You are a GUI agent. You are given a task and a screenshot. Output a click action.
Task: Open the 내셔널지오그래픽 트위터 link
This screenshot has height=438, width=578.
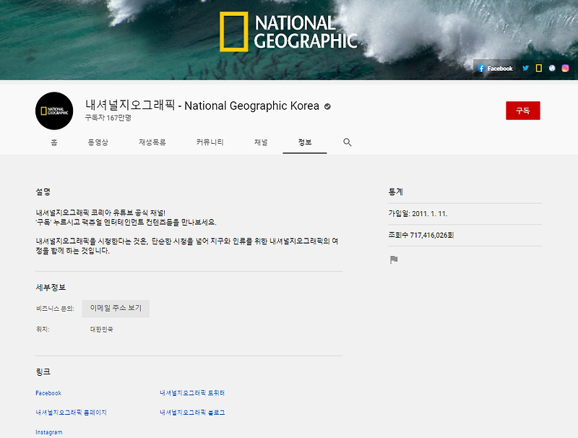click(192, 393)
